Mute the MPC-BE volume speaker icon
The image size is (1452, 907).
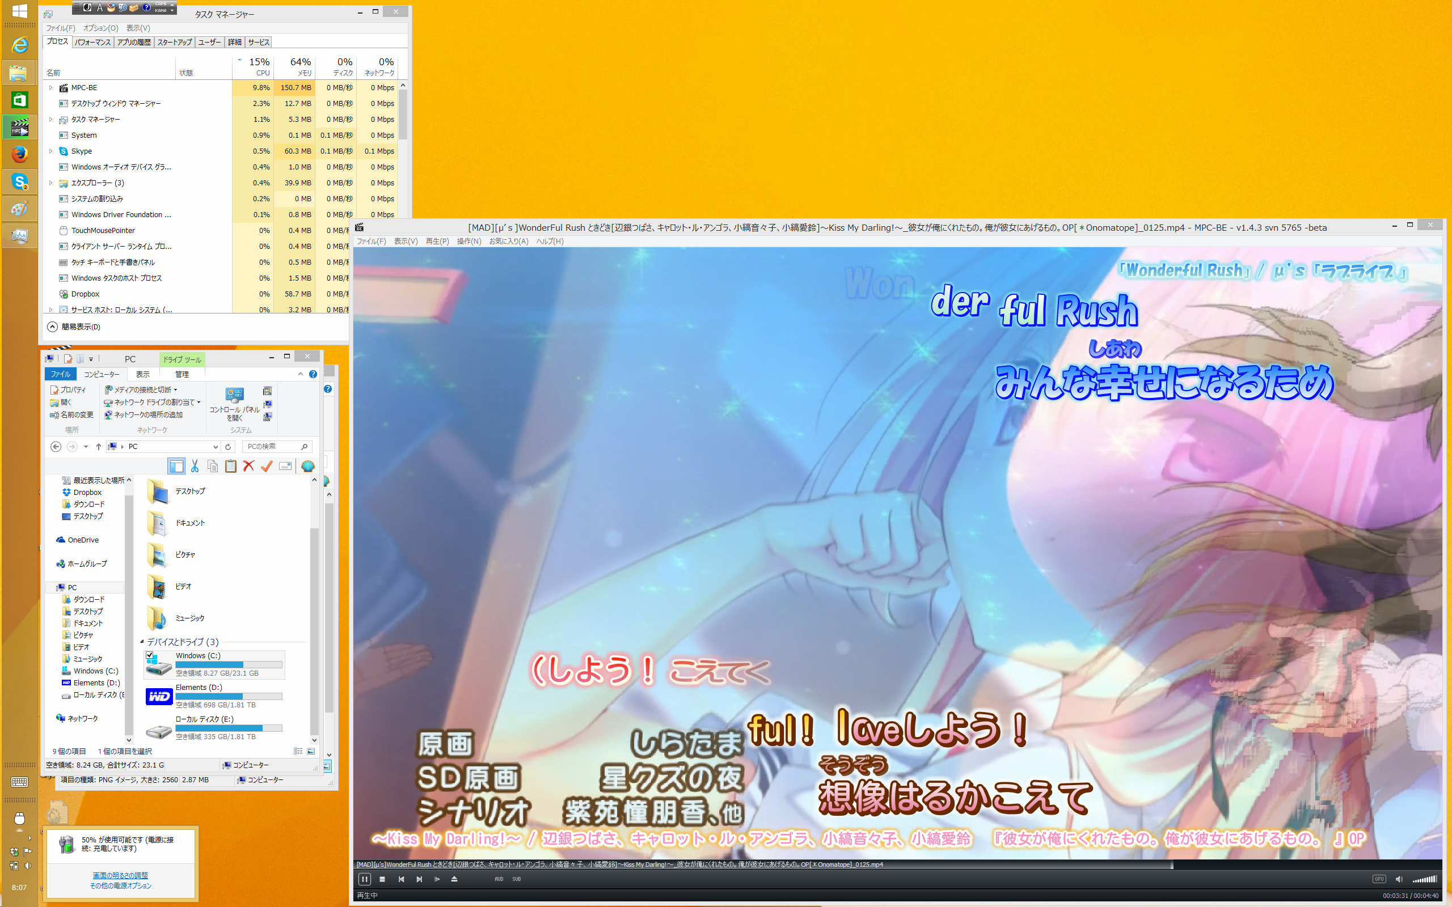[1399, 879]
